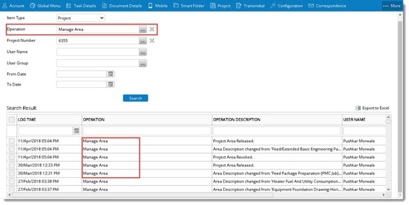Click the User Name column filter field

coord(364,131)
